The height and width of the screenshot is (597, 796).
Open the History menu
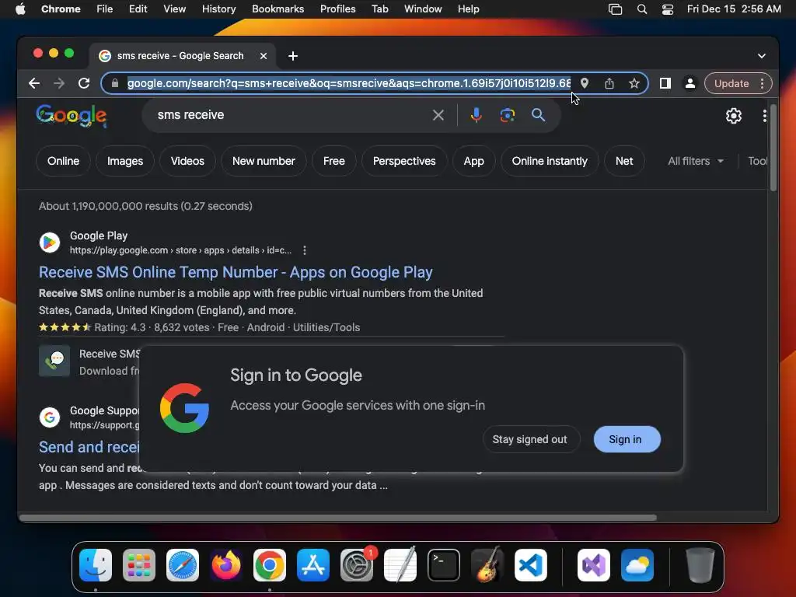pyautogui.click(x=218, y=9)
